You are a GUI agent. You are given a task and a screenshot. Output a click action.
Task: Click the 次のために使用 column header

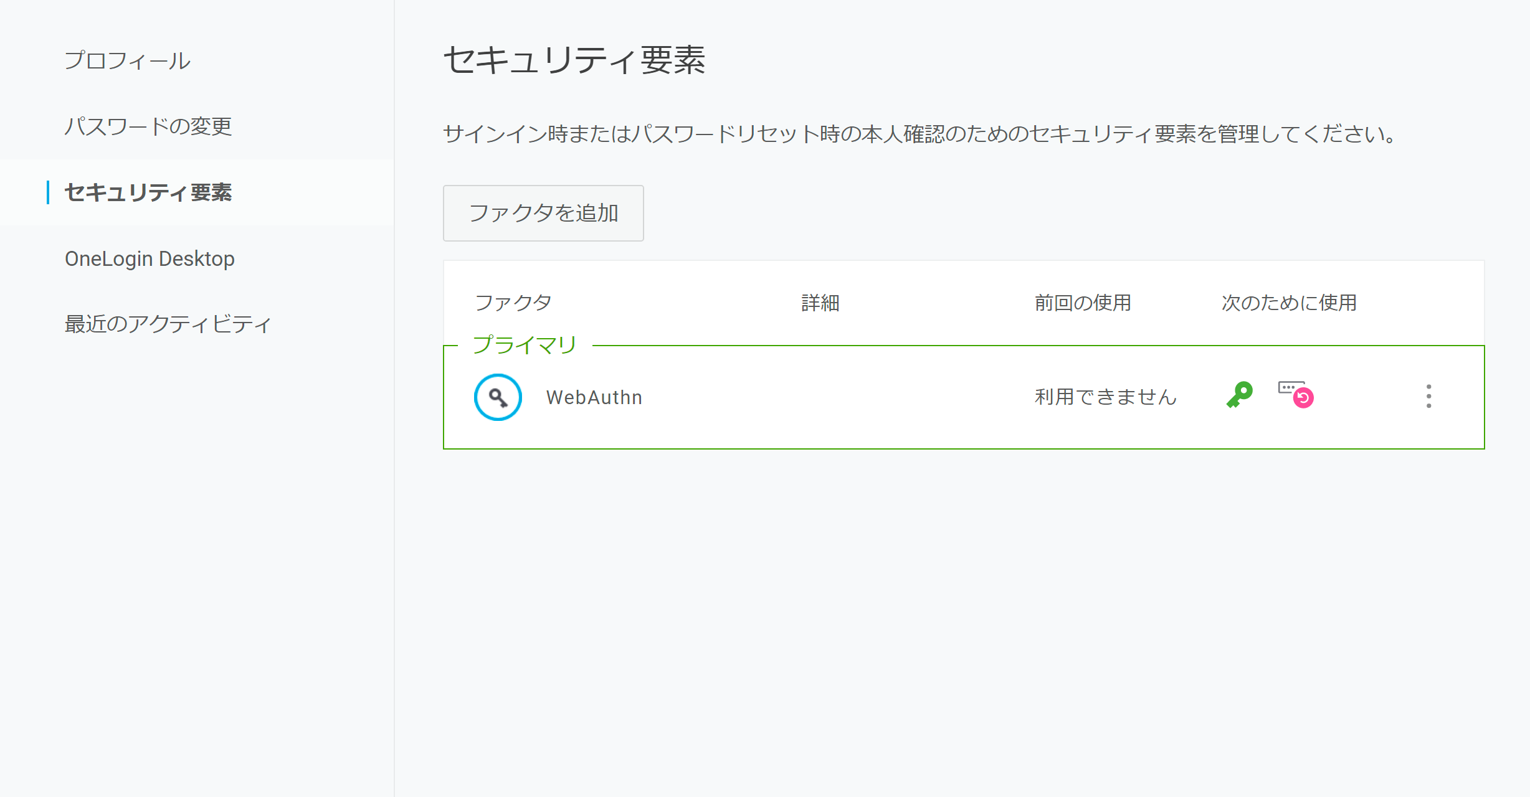click(1289, 303)
